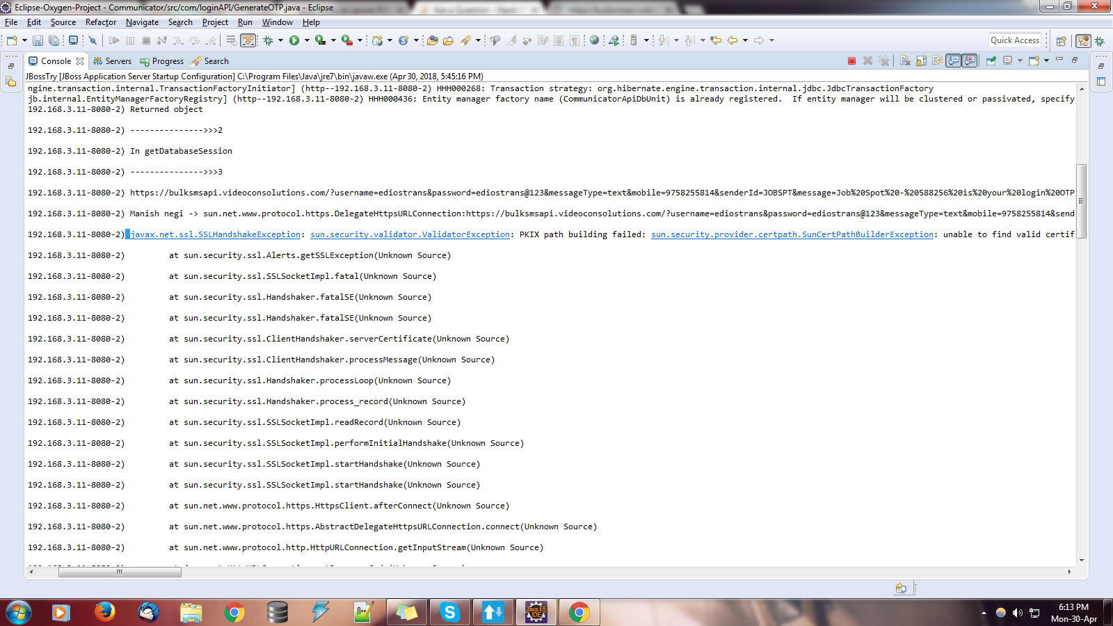Terminate the server with red stop button
Image resolution: width=1113 pixels, height=626 pixels.
click(x=851, y=61)
